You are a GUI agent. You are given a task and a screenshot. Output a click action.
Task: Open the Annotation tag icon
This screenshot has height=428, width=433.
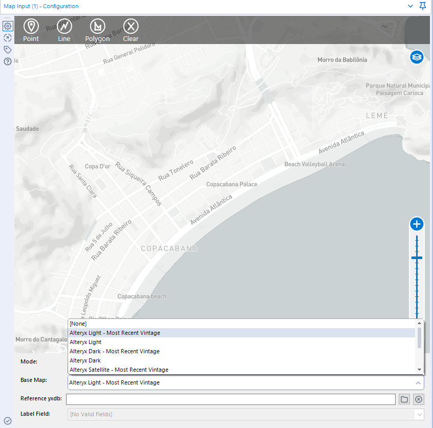click(x=8, y=50)
